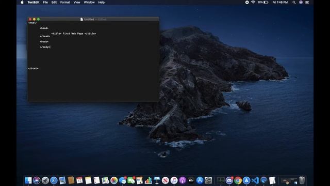Screen dimensions: 330x186
Task: Open Discord from the Dock
Action: pos(229,180)
